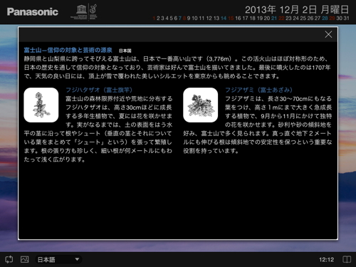Select day 7 in the calendar strip
The height and width of the screenshot is (267, 356).
click(180, 18)
